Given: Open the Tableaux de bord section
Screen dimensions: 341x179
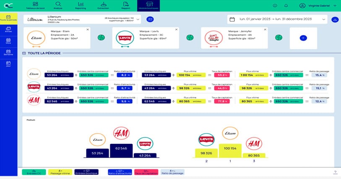Looking at the screenshot, I should click(x=35, y=5).
